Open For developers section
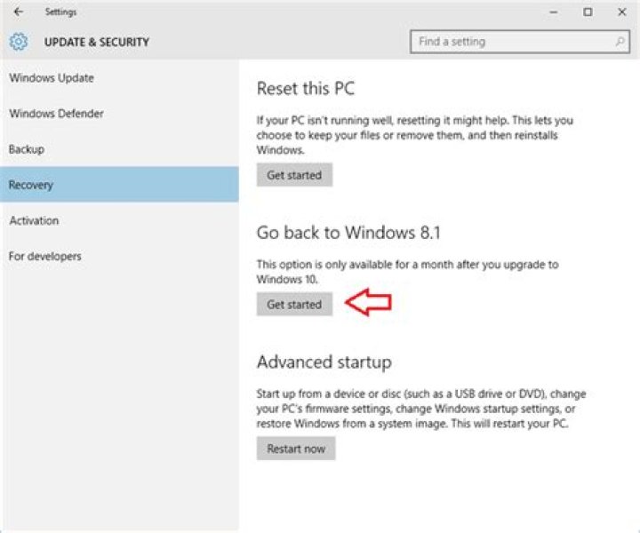The height and width of the screenshot is (533, 640). tap(119, 256)
